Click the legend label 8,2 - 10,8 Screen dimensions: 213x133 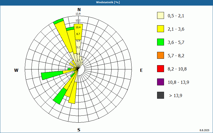177,69
